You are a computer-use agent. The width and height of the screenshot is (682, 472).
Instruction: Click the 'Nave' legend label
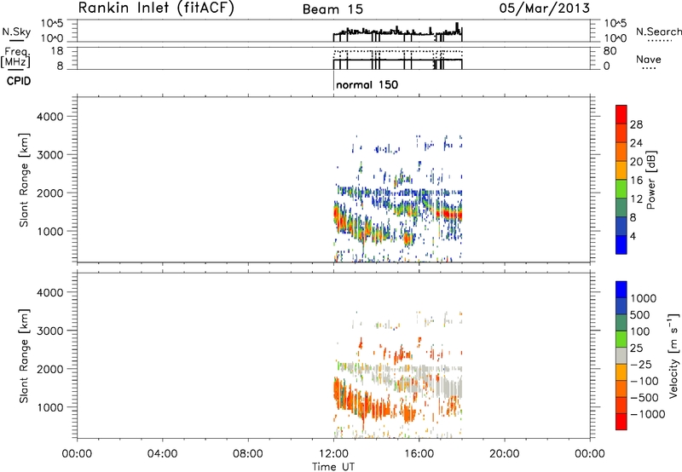649,59
